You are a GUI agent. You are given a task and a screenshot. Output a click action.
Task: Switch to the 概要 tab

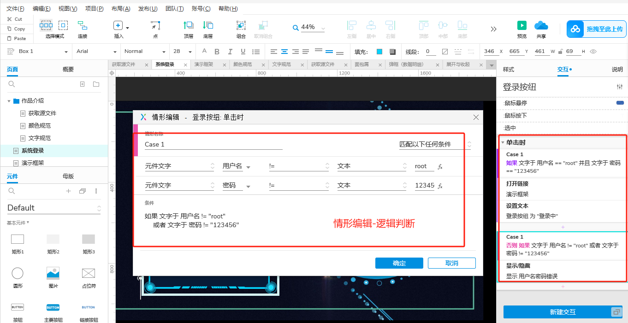(68, 70)
